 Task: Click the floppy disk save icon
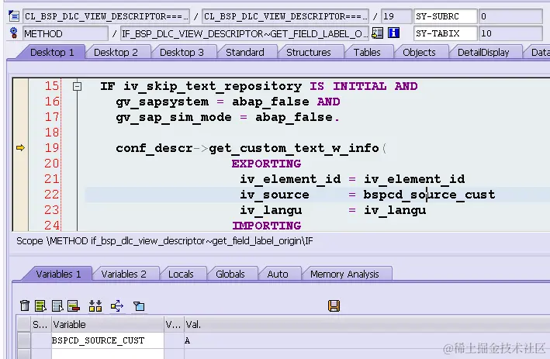pyautogui.click(x=334, y=305)
